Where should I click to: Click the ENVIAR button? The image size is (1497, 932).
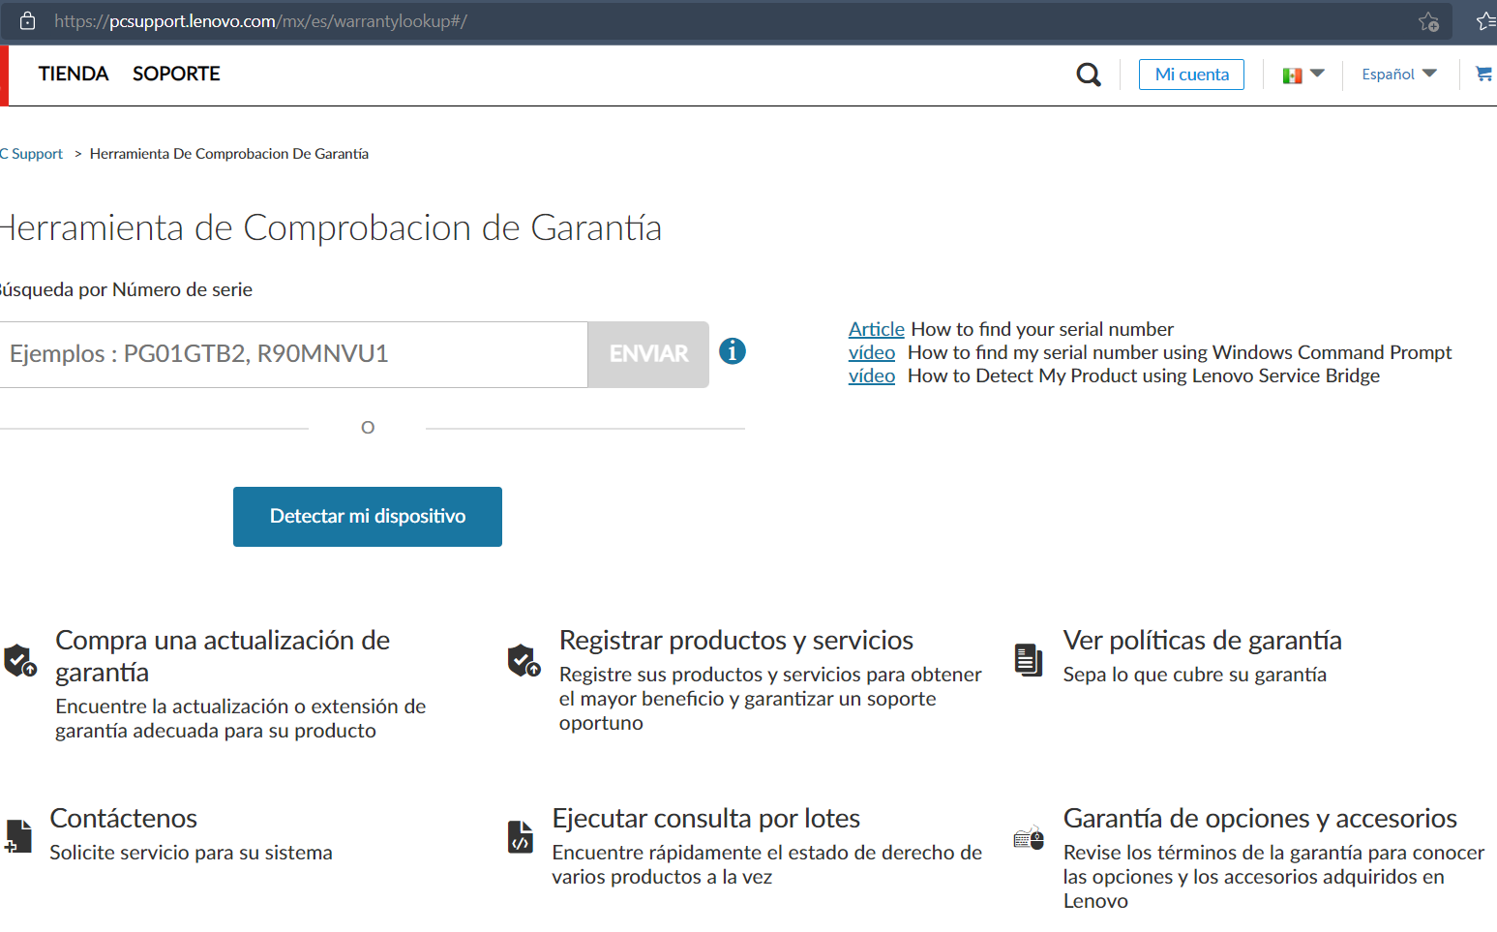tap(648, 354)
